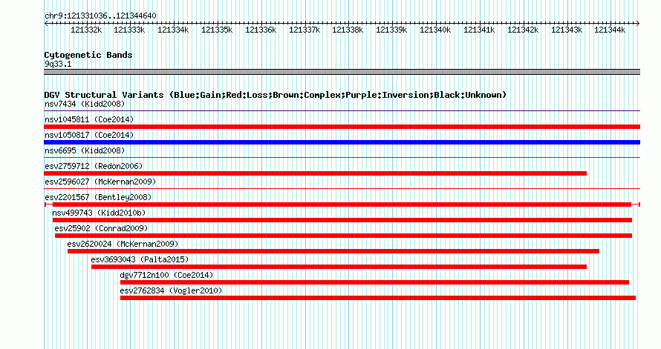This screenshot has height=349, width=661.
Task: Open the esv2201567 (Bentley2008) label
Action: pos(98,197)
